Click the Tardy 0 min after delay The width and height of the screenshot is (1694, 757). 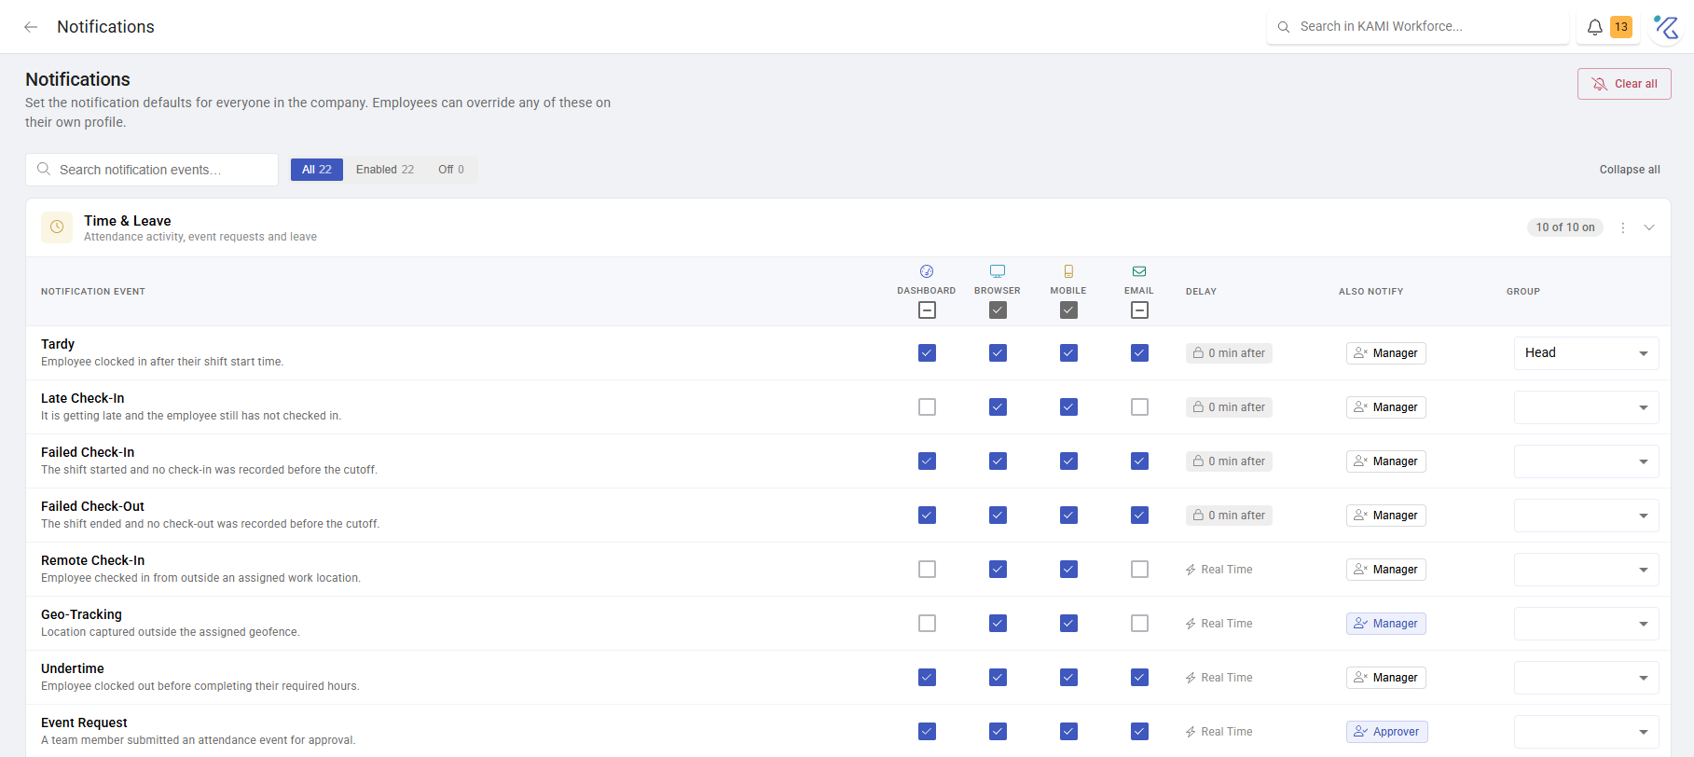click(1229, 353)
